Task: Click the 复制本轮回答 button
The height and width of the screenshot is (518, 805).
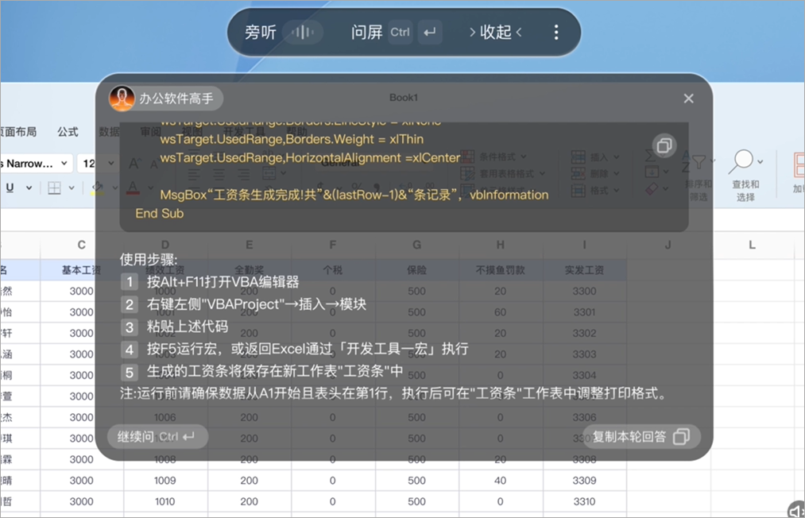Action: (641, 436)
